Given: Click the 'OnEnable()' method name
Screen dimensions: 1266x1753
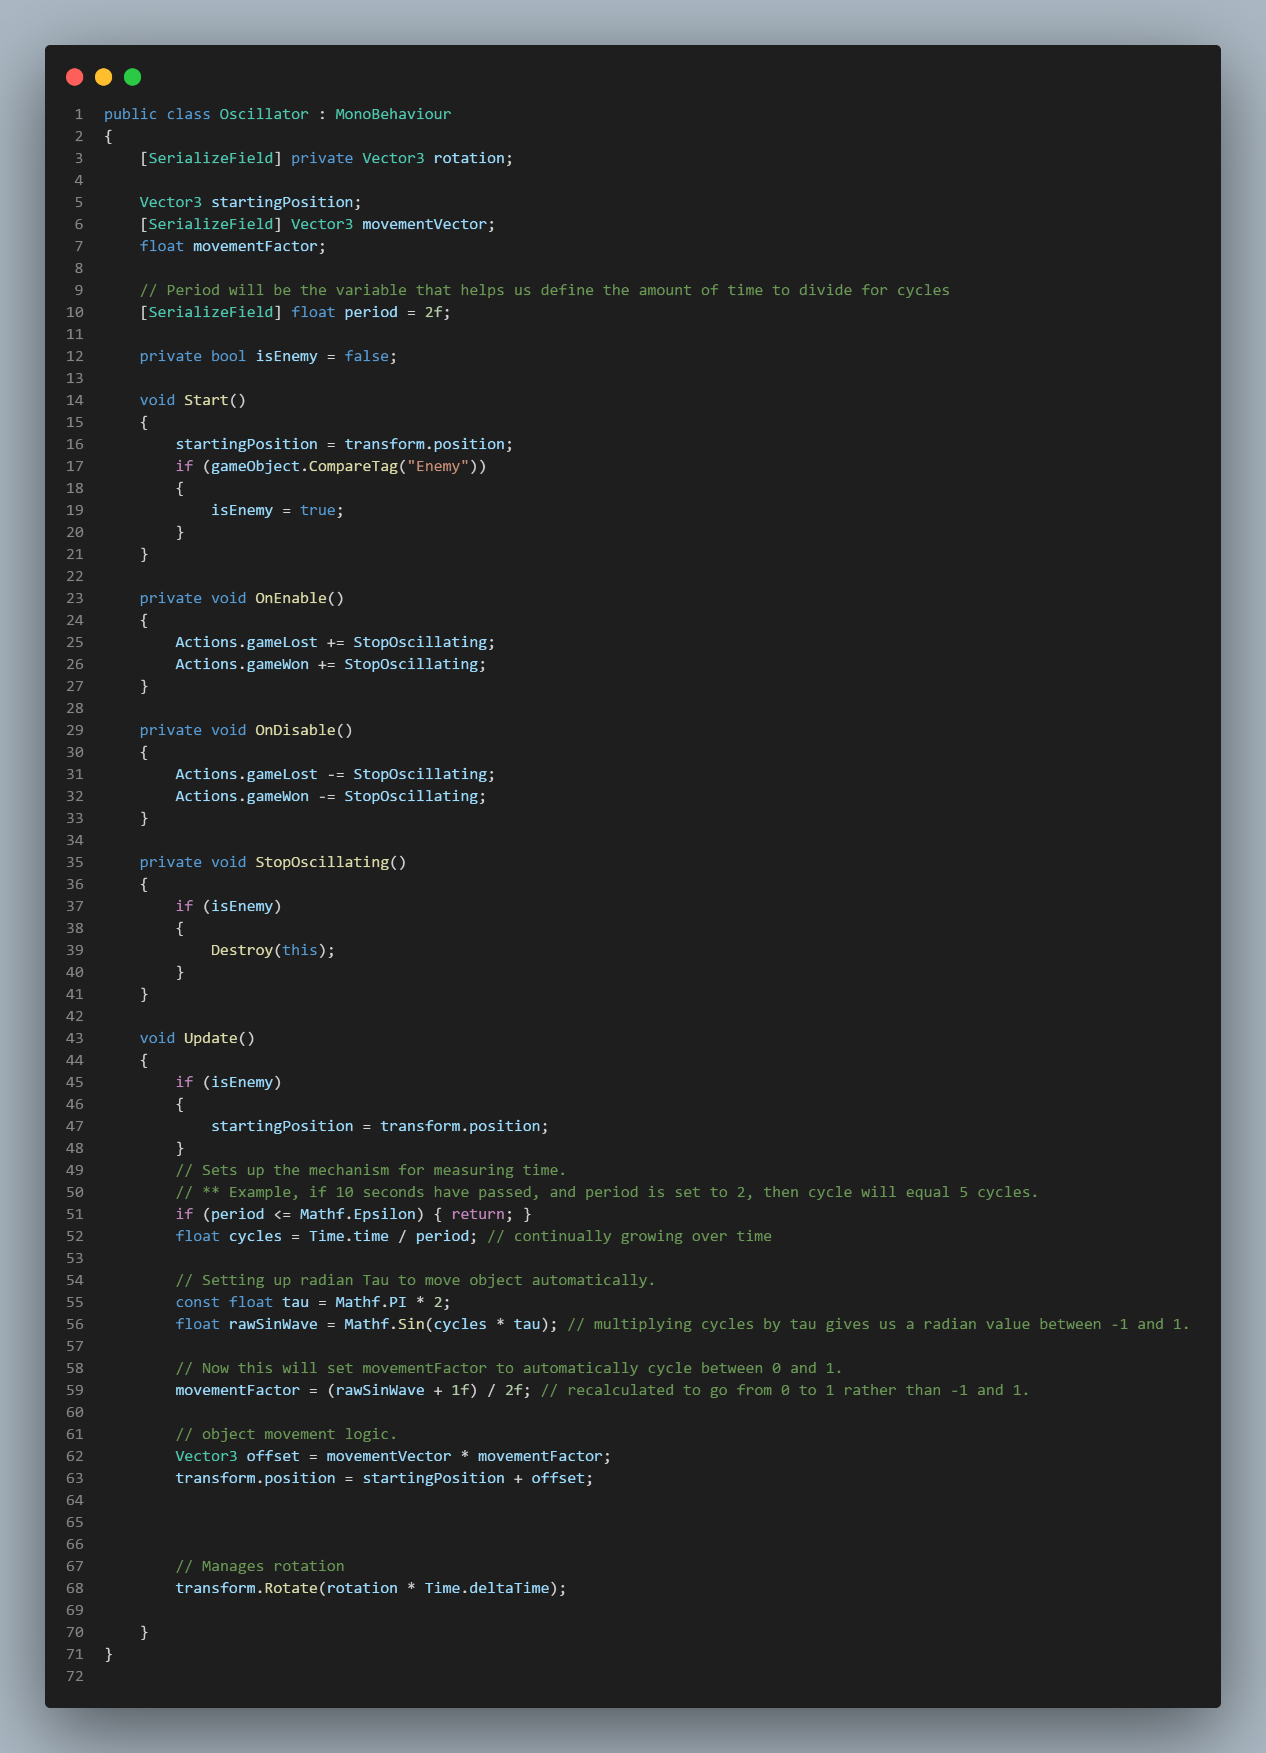Looking at the screenshot, I should pyautogui.click(x=300, y=598).
